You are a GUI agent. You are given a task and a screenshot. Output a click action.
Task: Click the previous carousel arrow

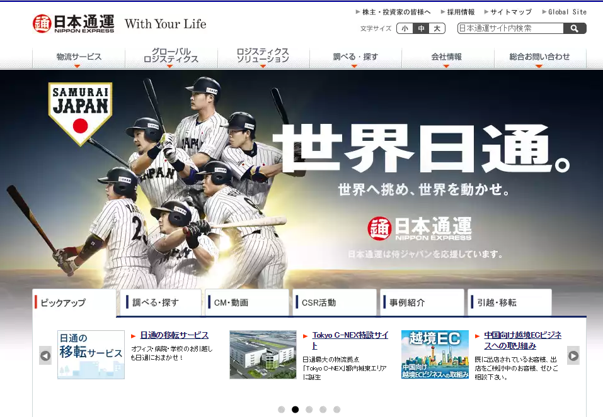(45, 355)
